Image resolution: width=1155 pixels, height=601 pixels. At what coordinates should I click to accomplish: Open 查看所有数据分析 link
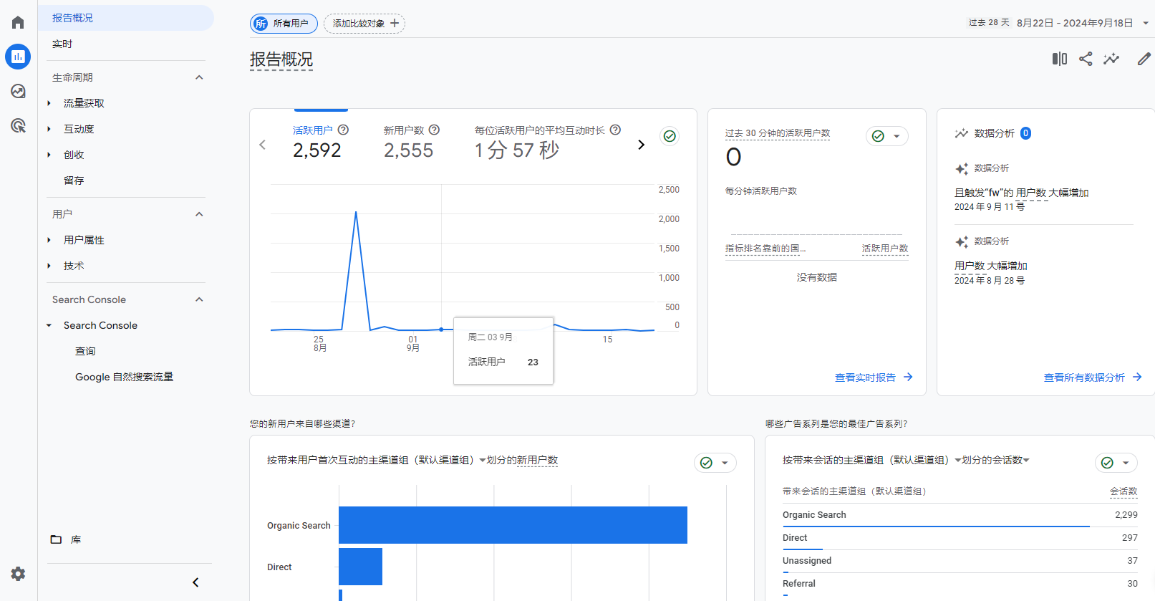pos(1093,378)
